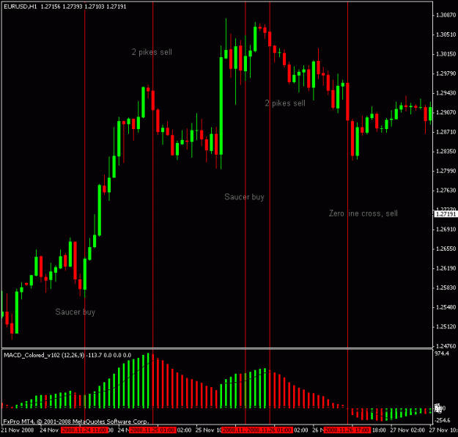The image size is (458, 437).
Task: Click the '27 Nov 02:00' time axis label
Action: (407, 430)
